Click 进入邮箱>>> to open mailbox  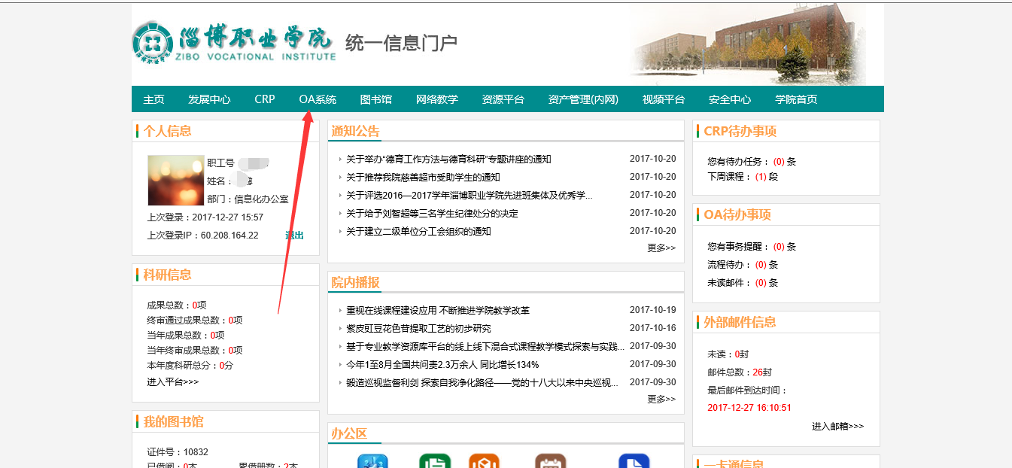(x=837, y=427)
